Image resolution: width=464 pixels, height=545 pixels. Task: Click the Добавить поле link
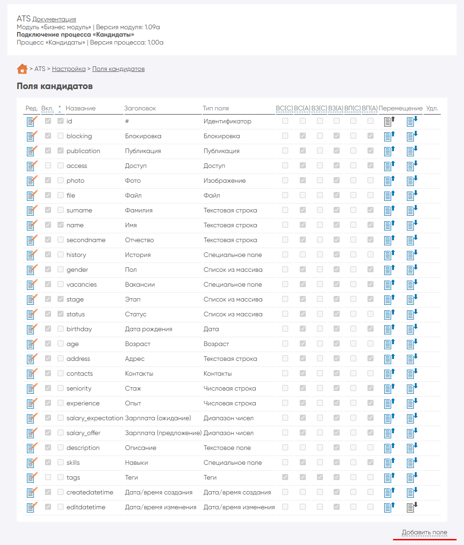(425, 532)
